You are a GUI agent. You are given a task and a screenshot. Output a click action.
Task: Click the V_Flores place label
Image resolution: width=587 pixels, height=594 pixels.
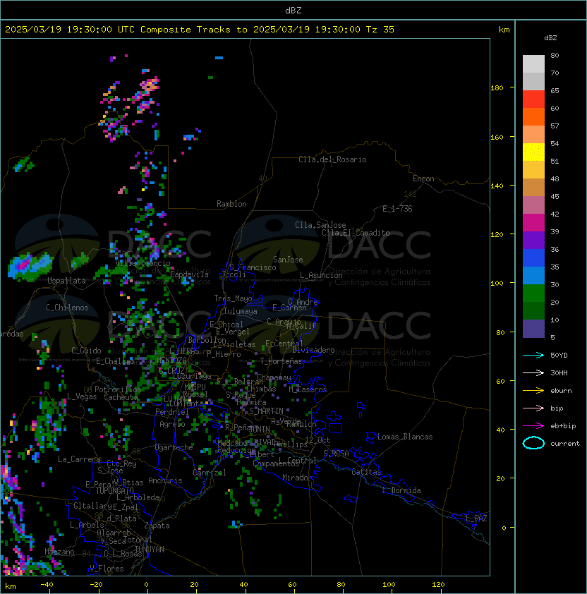[x=107, y=569]
